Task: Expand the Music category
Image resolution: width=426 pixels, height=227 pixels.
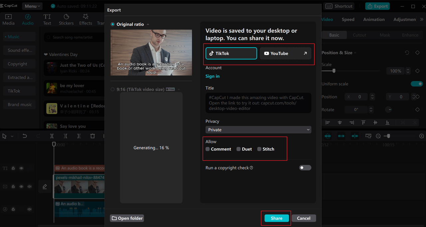Action: coord(20,37)
